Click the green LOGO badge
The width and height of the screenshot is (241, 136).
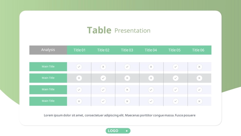coord(118,131)
